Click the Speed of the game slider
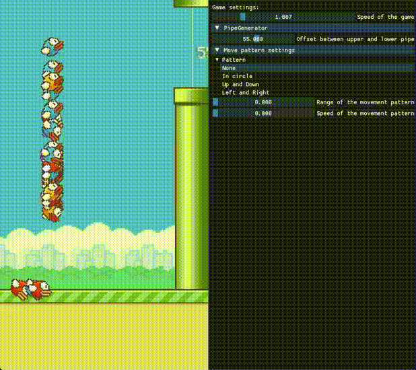Screen dimensions: 416x370 point(283,17)
